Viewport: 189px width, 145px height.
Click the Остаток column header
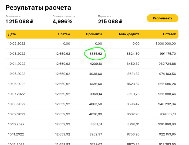click(169, 34)
